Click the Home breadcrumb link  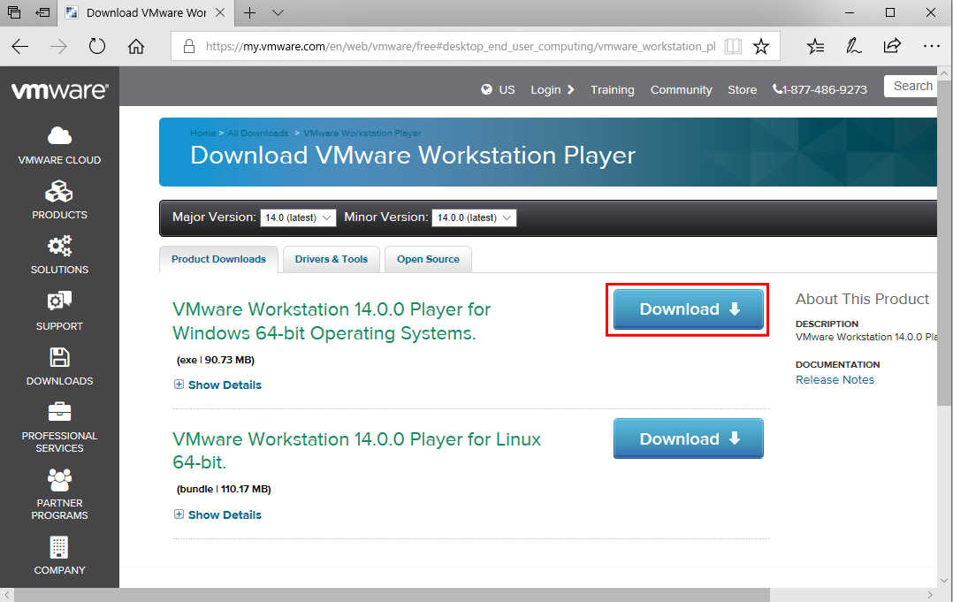click(x=202, y=133)
